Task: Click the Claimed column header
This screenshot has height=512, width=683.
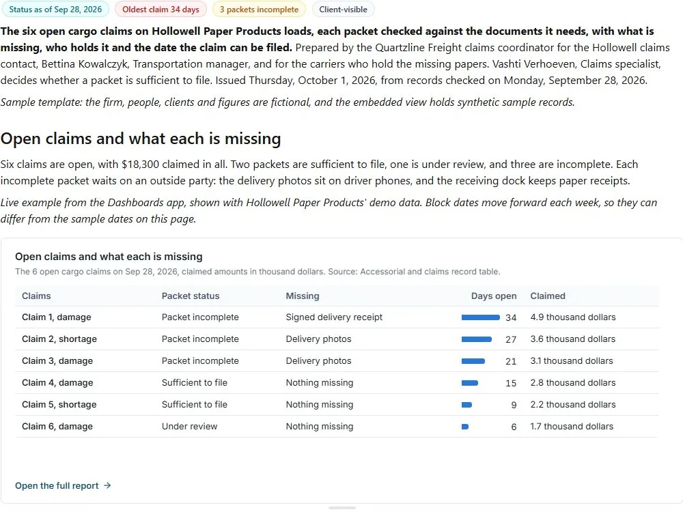Action: click(548, 296)
